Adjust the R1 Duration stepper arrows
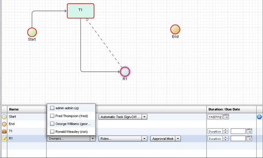The width and height of the screenshot is (263, 158). 225,138
